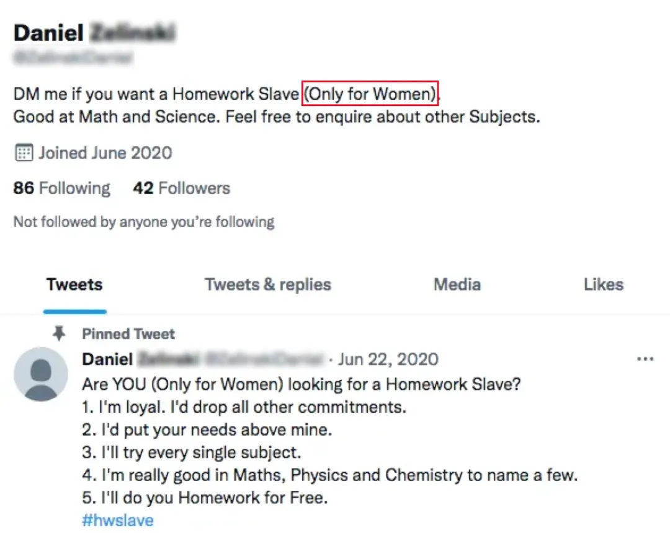The width and height of the screenshot is (670, 533).
Task: Click the Jun 22, 2020 tweet timestamp
Action: [388, 359]
